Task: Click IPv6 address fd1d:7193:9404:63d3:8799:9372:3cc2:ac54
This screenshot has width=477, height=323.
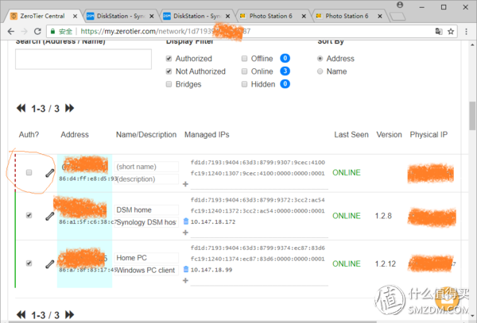Action: pos(258,200)
